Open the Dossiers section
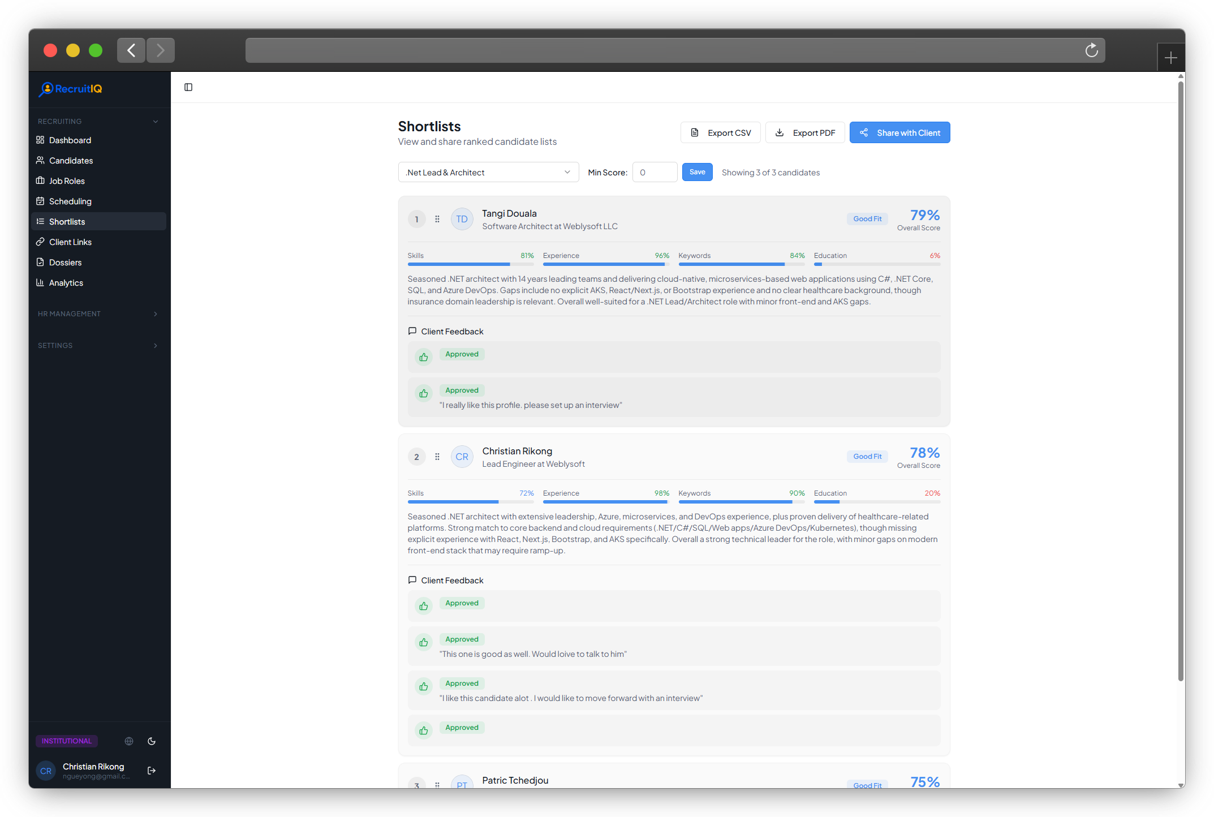This screenshot has height=817, width=1214. [65, 262]
